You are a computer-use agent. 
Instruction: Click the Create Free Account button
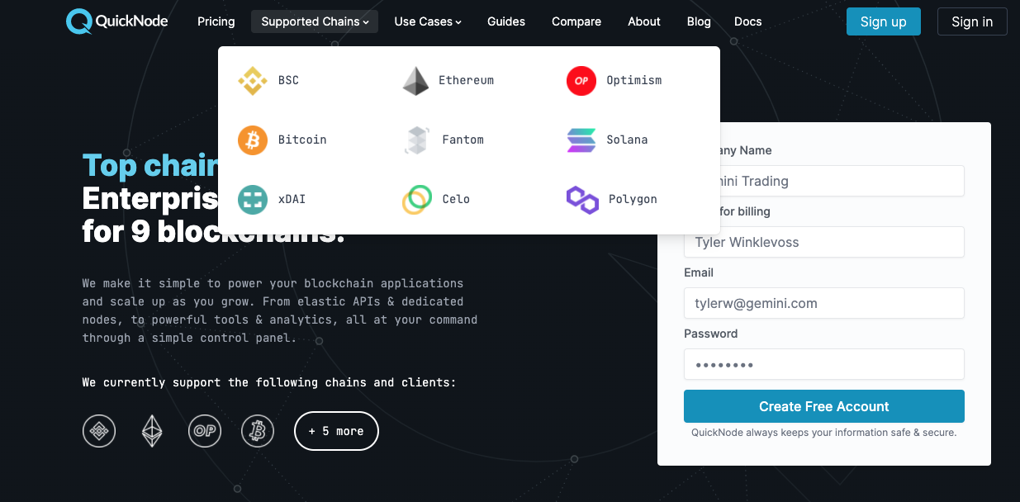pyautogui.click(x=824, y=406)
